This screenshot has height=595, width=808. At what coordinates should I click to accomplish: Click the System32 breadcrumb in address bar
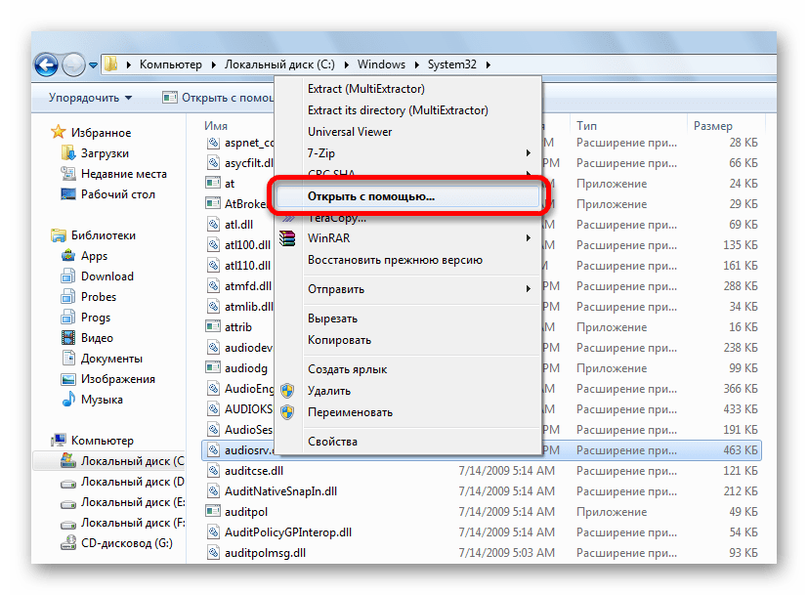454,65
